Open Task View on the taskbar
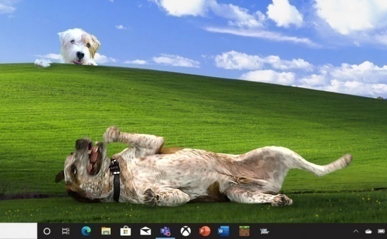 pyautogui.click(x=66, y=231)
